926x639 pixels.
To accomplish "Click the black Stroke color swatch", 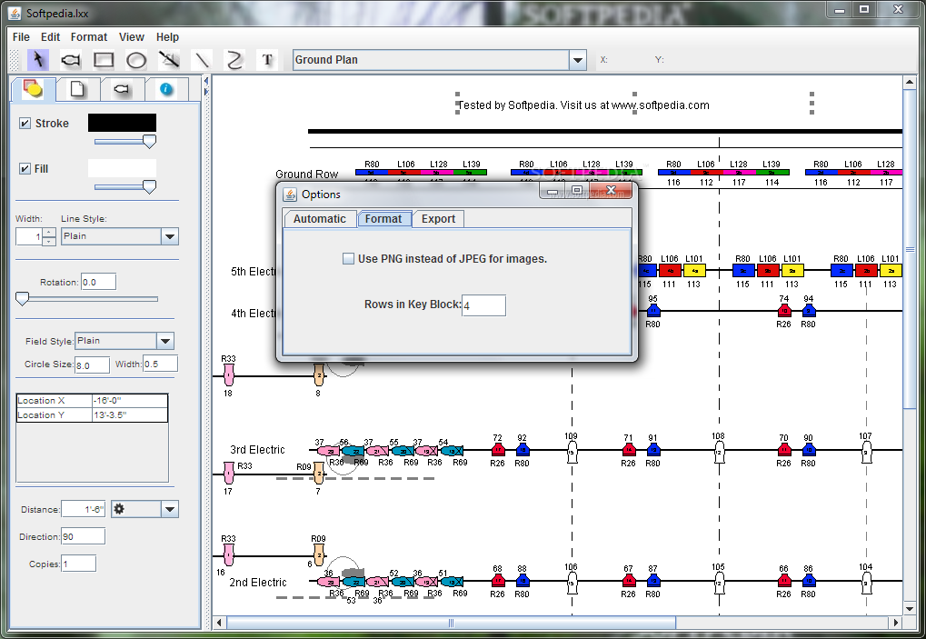I will coord(123,123).
